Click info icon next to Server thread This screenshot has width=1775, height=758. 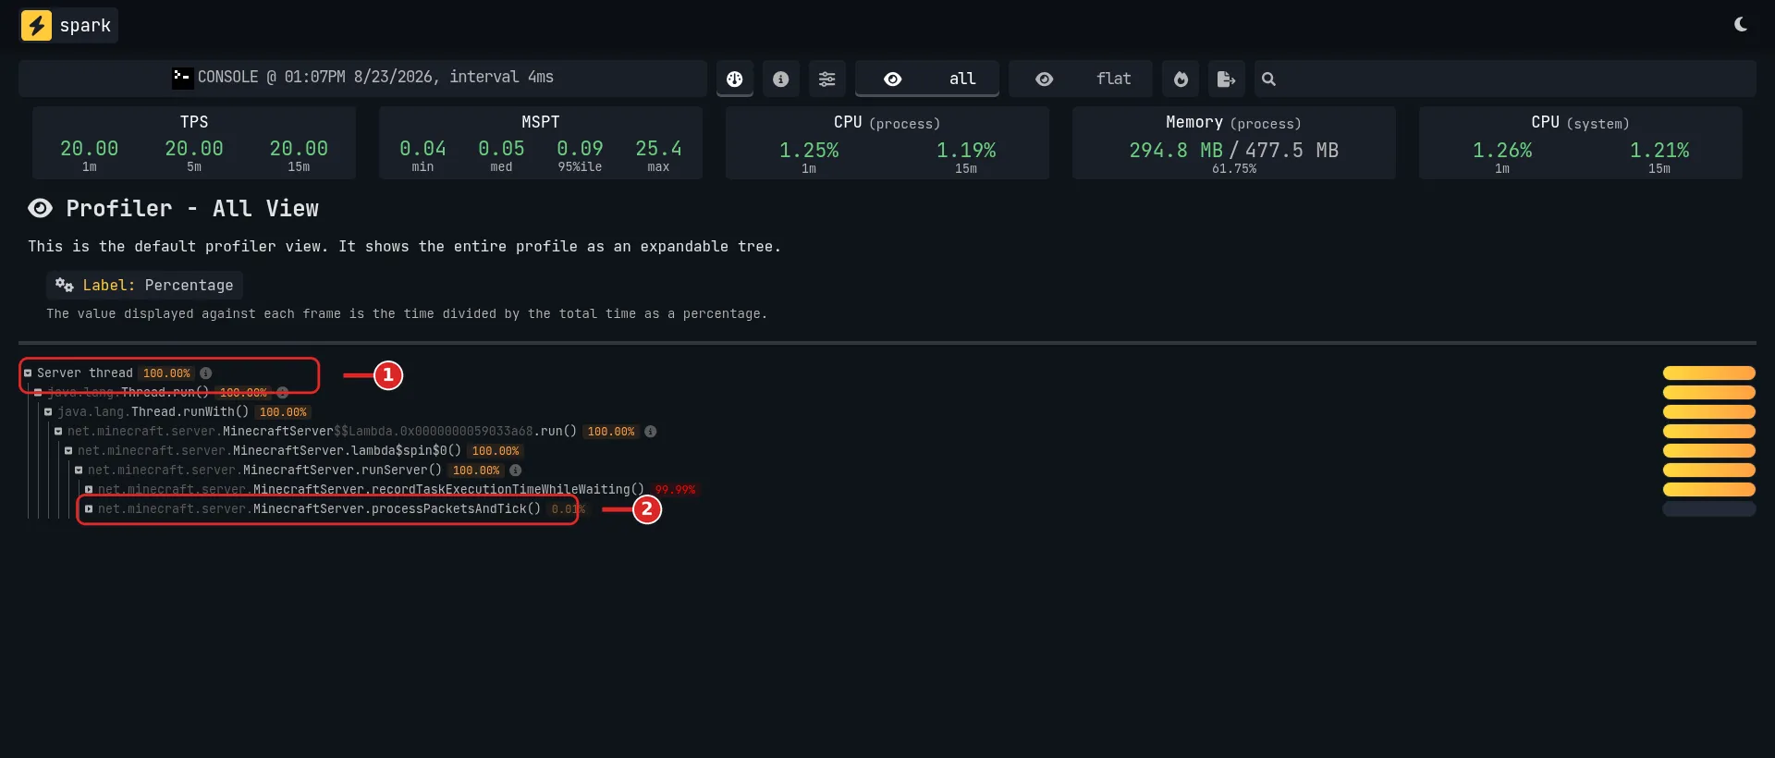coord(206,373)
